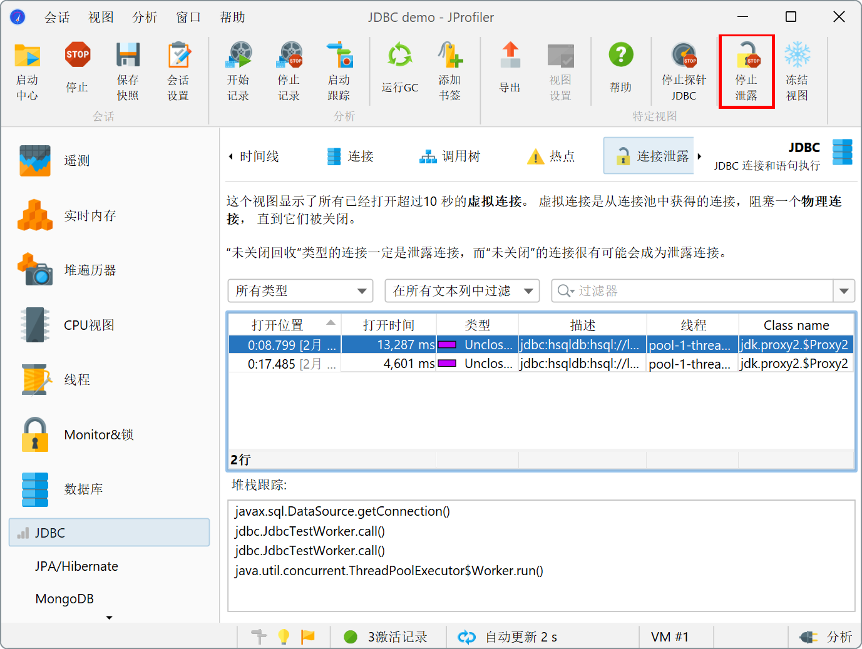862x649 pixels.
Task: Open 会话设置 session settings
Action: tap(178, 71)
